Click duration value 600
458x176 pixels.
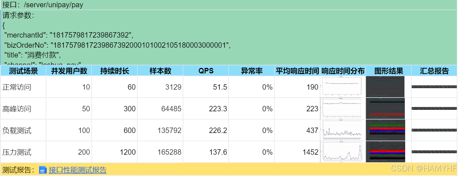click(130, 130)
